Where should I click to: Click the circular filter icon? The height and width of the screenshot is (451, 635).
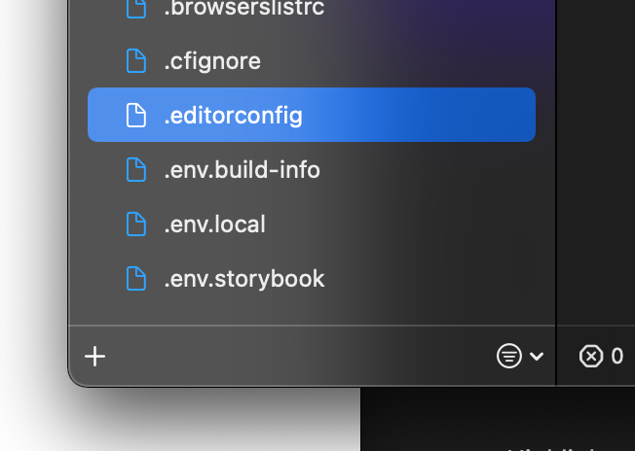pos(508,357)
